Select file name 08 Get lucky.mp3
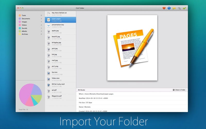 coord(58,84)
